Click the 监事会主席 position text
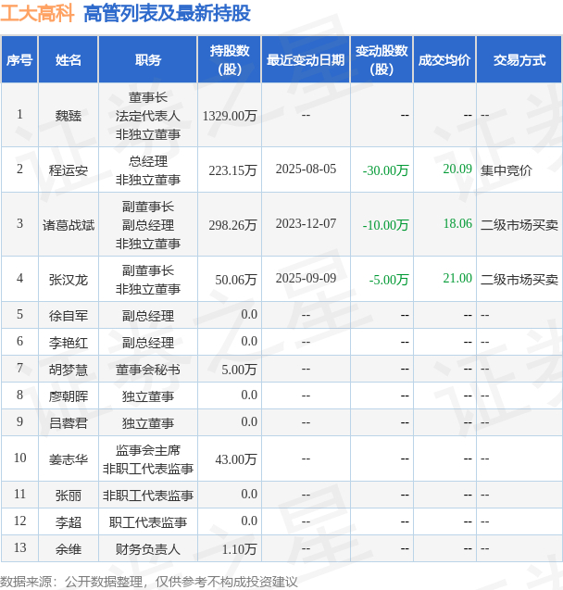Viewport: 563px width, 590px height. point(148,449)
